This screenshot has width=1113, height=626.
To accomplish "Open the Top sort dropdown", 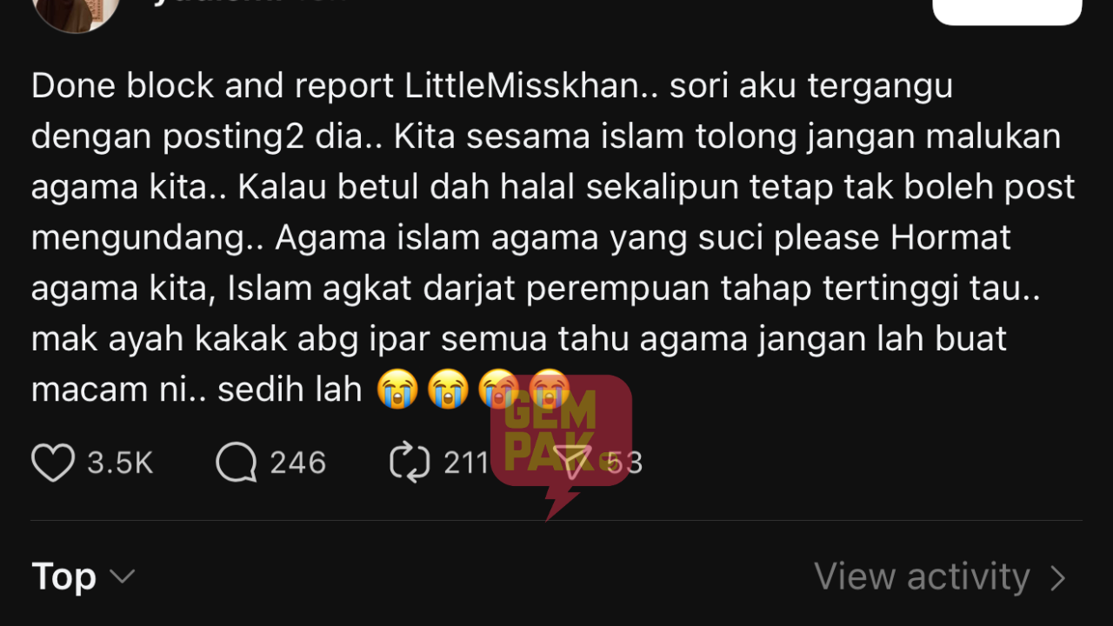I will (83, 577).
